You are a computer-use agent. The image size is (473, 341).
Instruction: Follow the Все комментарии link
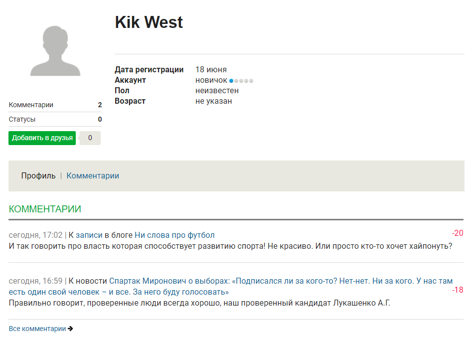(37, 329)
